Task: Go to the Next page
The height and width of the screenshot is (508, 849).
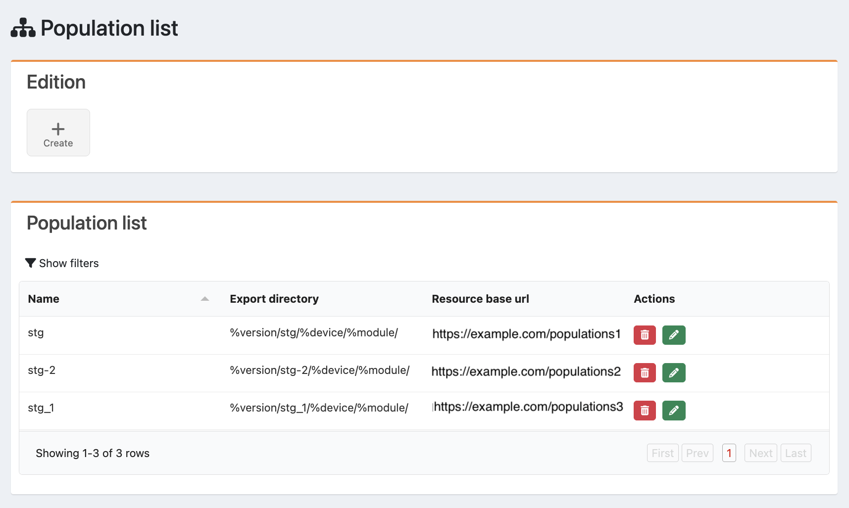Action: 760,453
